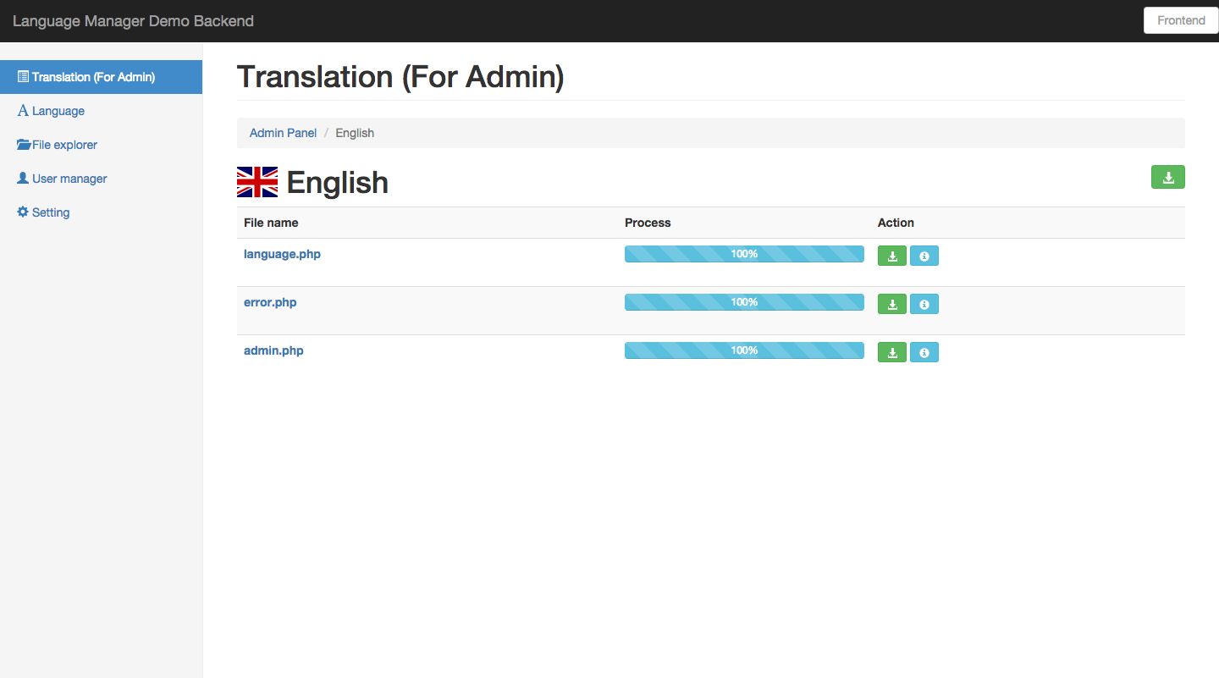The width and height of the screenshot is (1219, 678).
Task: Open the admin.php file link
Action: [x=273, y=350]
